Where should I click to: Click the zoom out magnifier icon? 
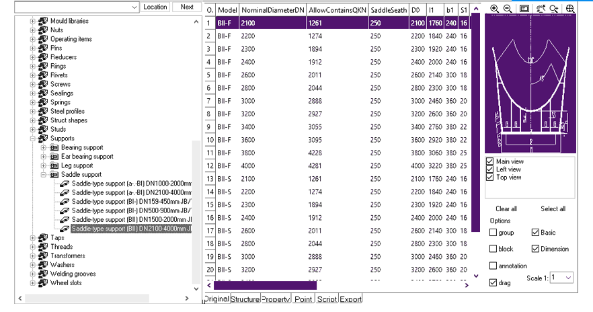click(507, 9)
